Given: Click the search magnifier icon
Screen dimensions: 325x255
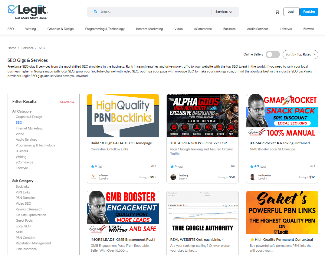Looking at the screenshot, I should click(x=95, y=12).
